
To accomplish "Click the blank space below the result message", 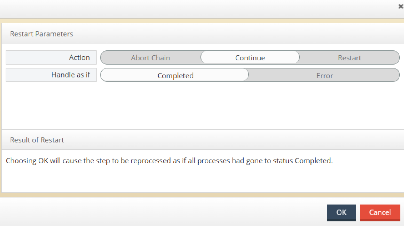I will click(203, 180).
